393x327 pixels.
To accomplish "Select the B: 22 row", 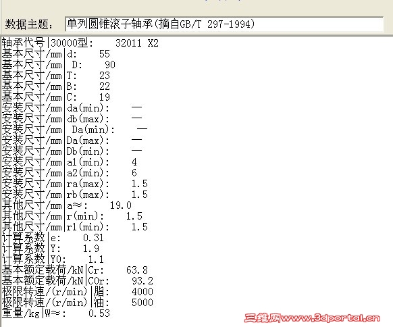I will point(56,86).
